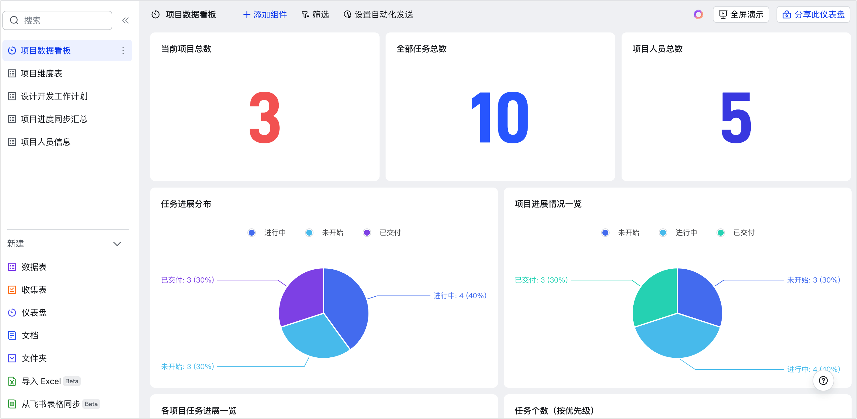Open 项目数据看板 in the sidebar
This screenshot has height=419, width=857.
click(67, 50)
